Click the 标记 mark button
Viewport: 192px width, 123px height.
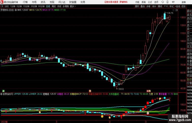[x=171, y=6]
